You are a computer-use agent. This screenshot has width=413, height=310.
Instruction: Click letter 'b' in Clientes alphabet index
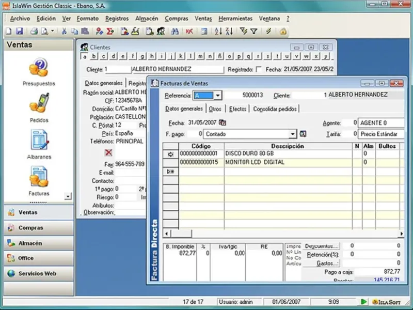(93, 56)
